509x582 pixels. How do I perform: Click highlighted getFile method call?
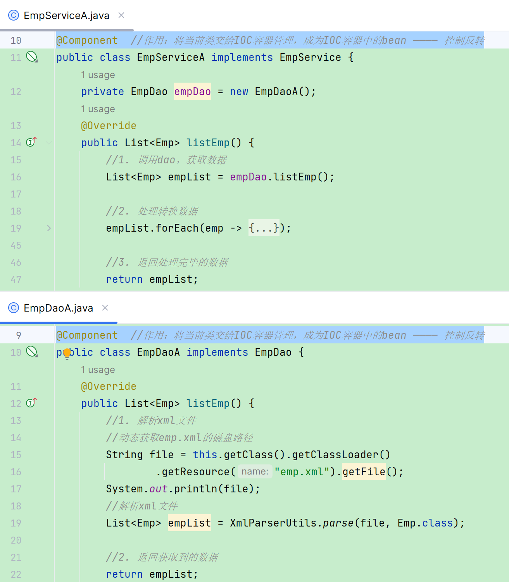pyautogui.click(x=364, y=472)
